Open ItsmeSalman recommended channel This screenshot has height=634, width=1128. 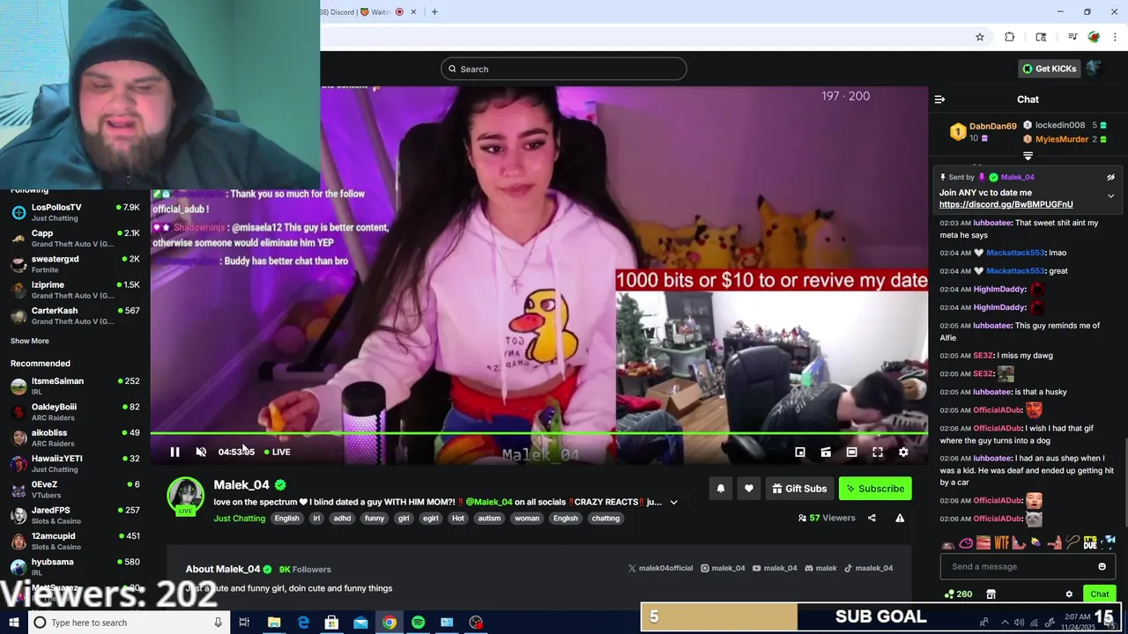[x=75, y=386]
